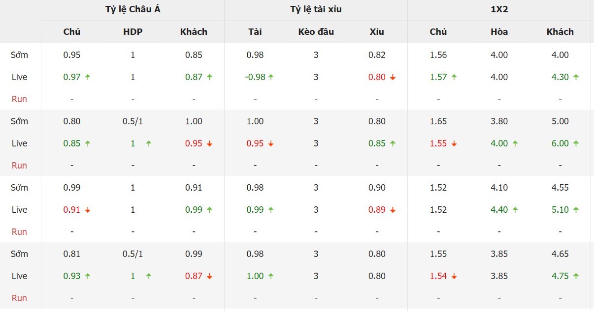Click the HDP column header
The height and width of the screenshot is (311, 594).
(133, 32)
